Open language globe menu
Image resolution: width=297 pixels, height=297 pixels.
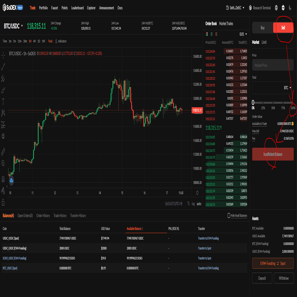click(276, 8)
